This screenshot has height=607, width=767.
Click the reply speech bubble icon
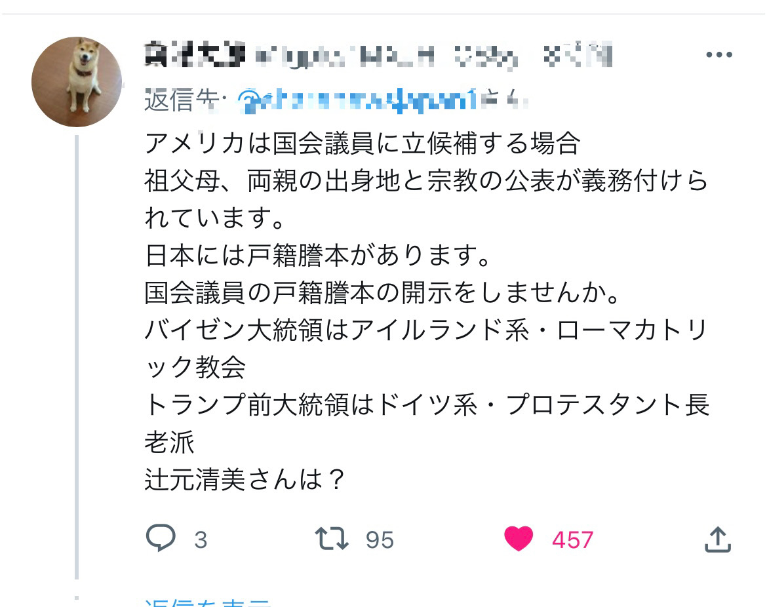[161, 538]
